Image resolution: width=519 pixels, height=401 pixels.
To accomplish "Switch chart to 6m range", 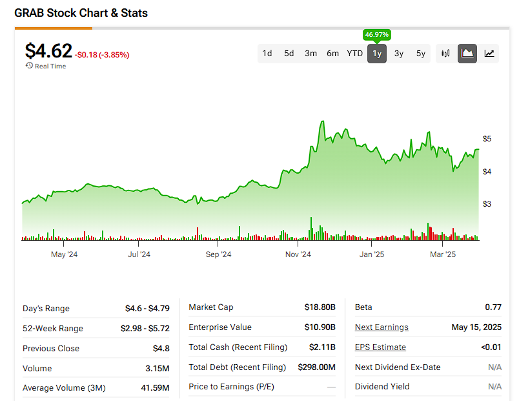I will pyautogui.click(x=332, y=54).
